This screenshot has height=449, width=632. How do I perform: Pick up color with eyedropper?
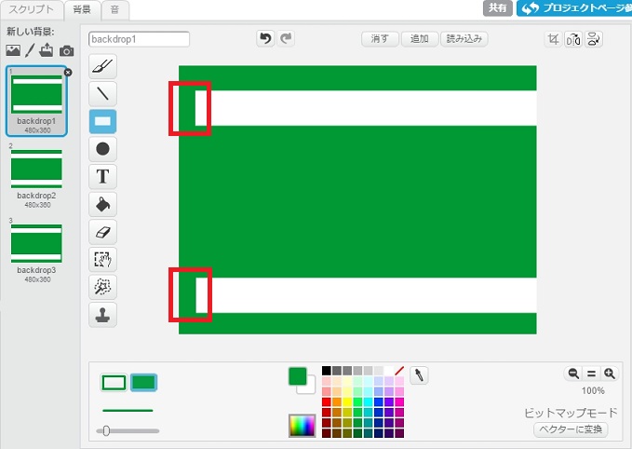(419, 375)
